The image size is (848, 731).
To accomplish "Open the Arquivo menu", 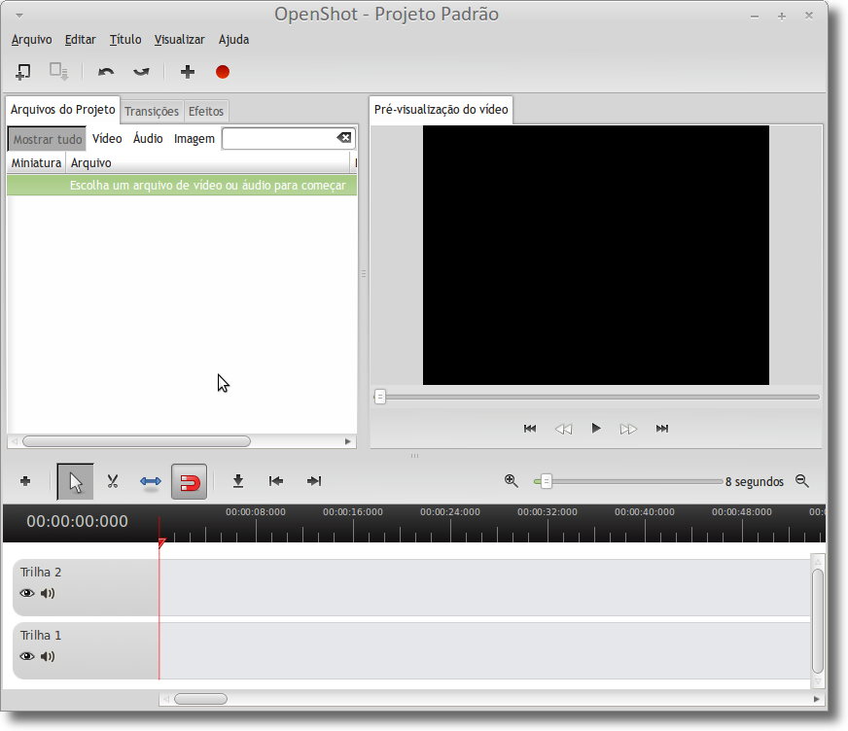I will tap(31, 40).
